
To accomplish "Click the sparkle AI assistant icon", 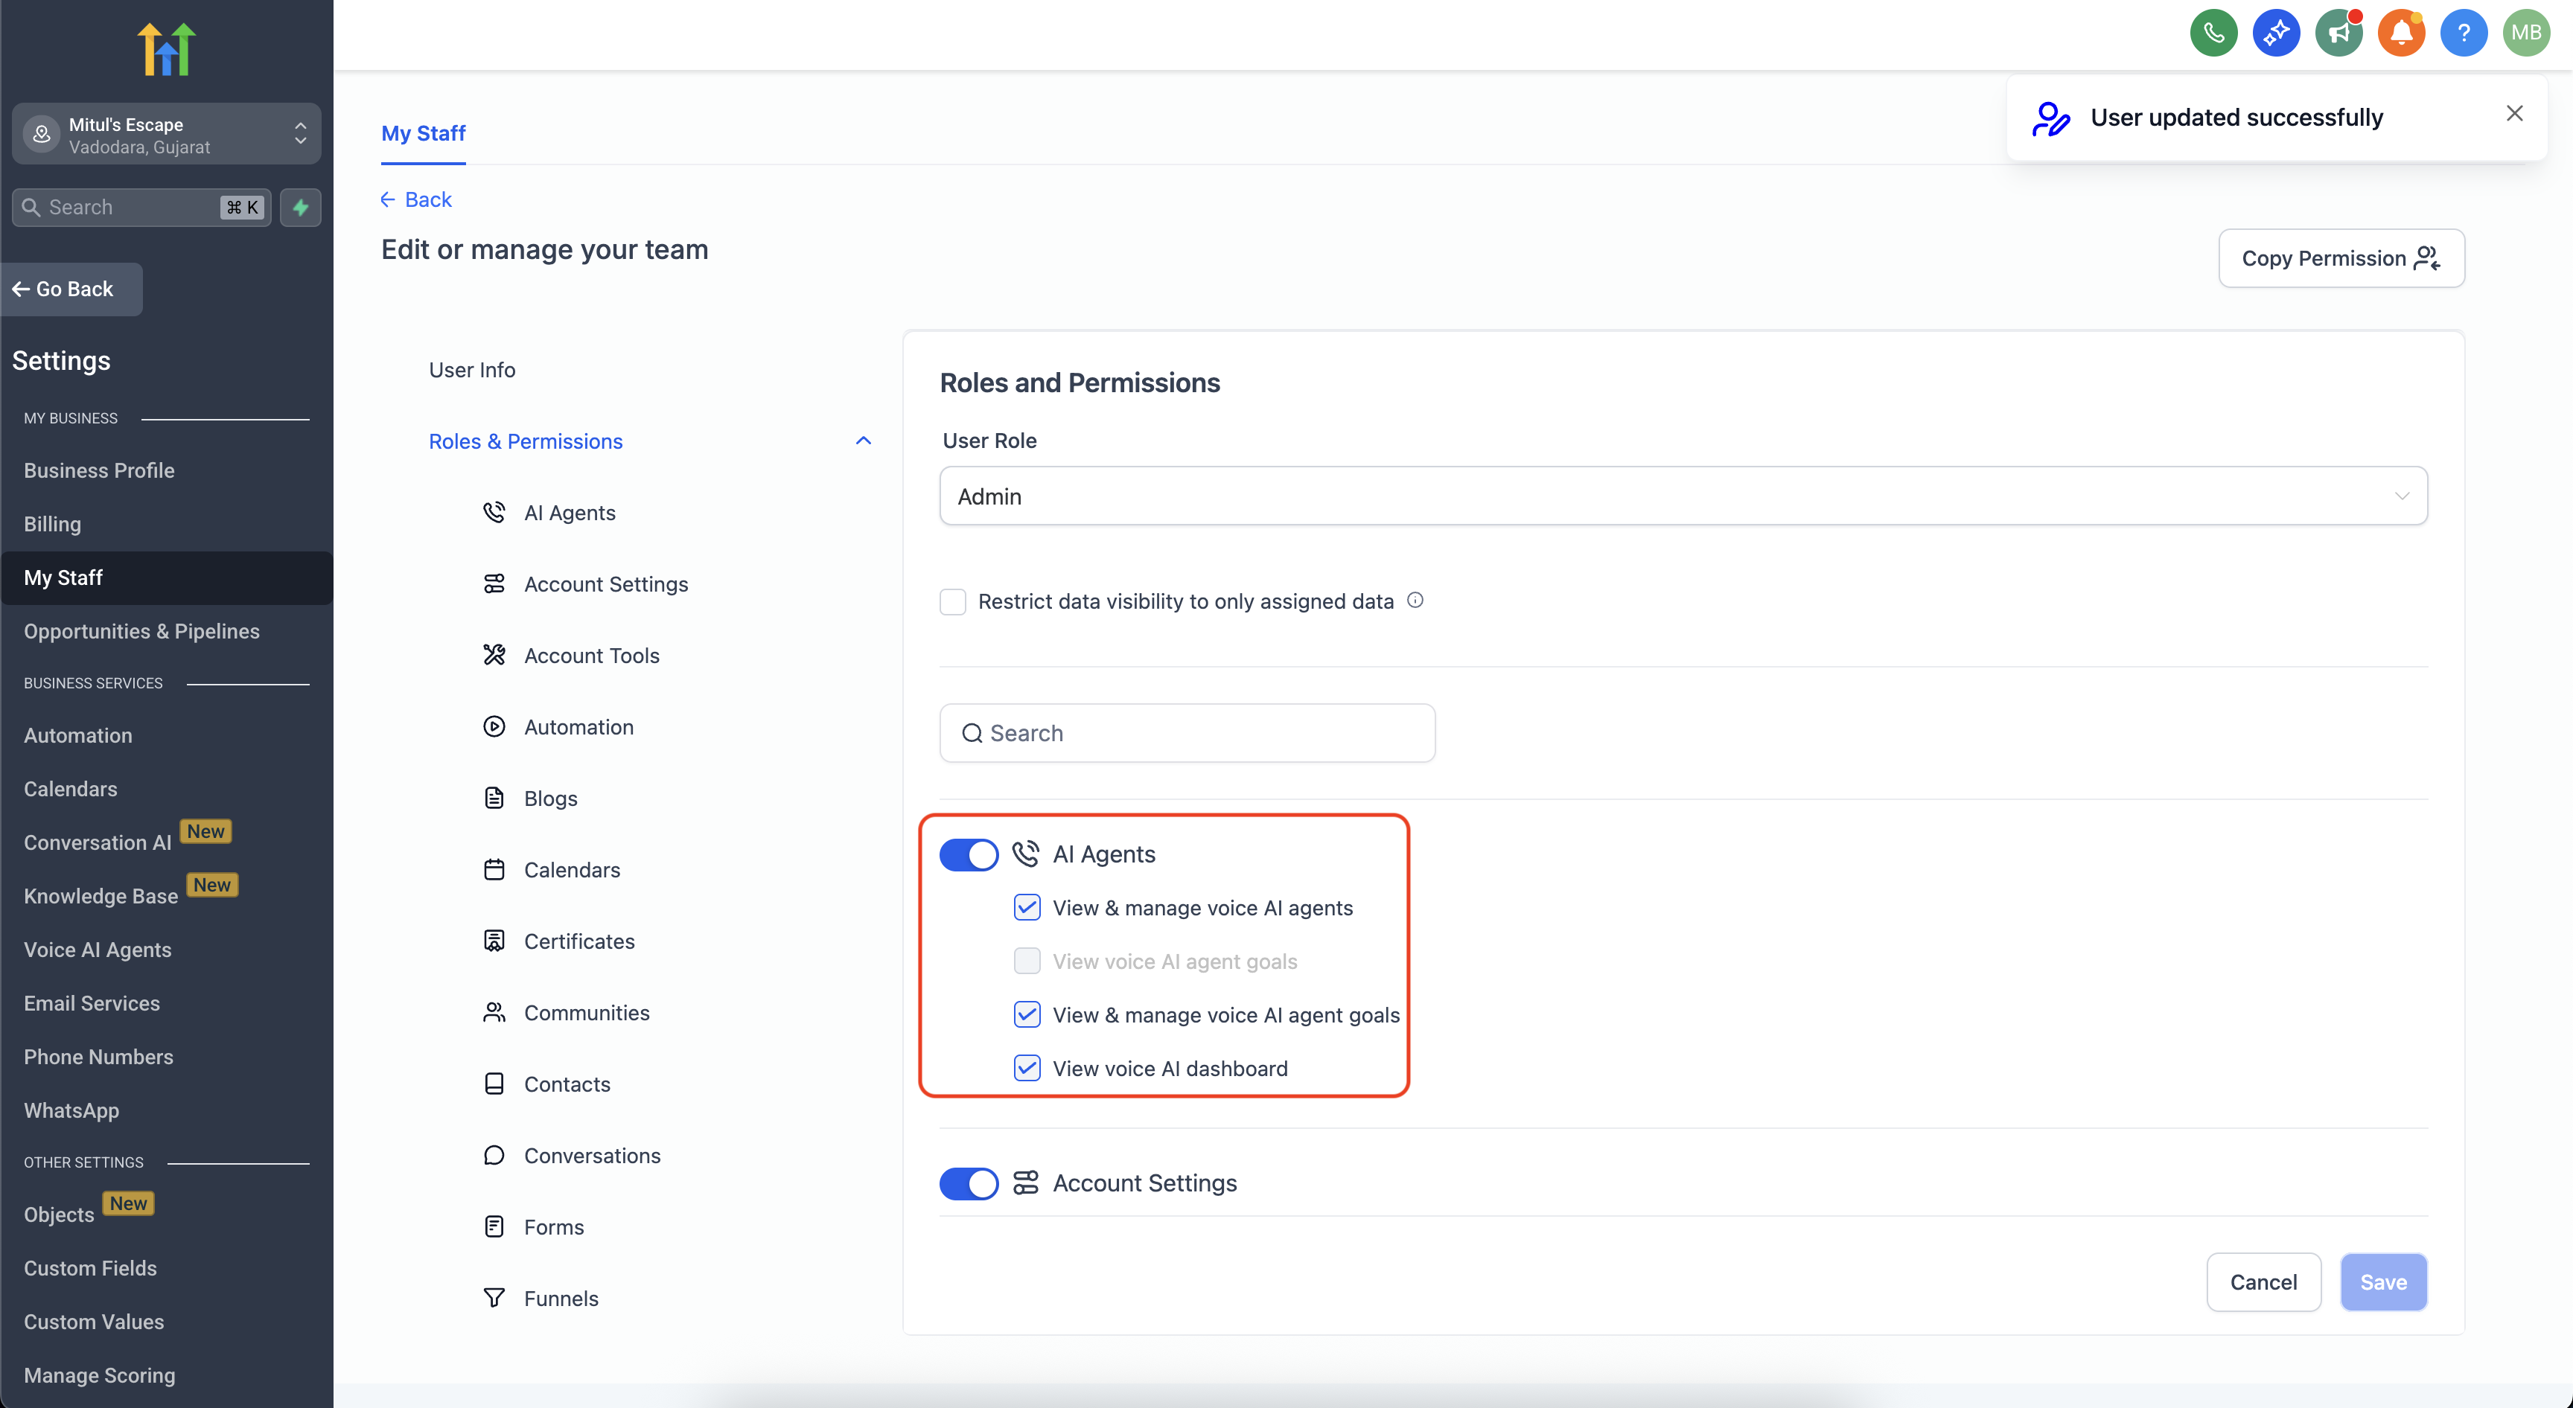I will 2275,33.
